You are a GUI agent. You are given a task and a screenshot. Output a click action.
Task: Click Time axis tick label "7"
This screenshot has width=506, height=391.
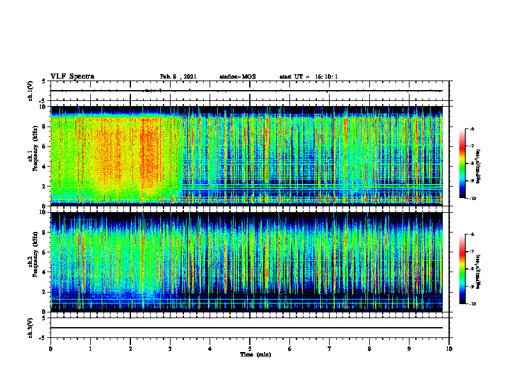[330, 349]
